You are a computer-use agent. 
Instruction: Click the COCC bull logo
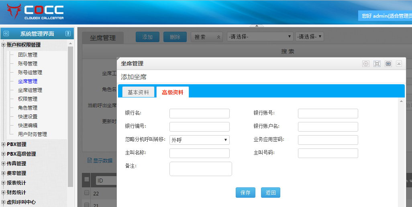coord(13,11)
